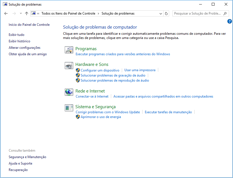The image size is (233, 178).
Task: Click the shield beside Configurar um dispositivo
Action: (78, 70)
